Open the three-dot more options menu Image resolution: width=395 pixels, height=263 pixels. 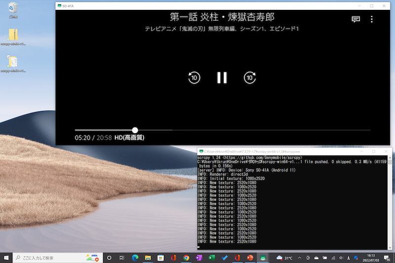tap(372, 19)
